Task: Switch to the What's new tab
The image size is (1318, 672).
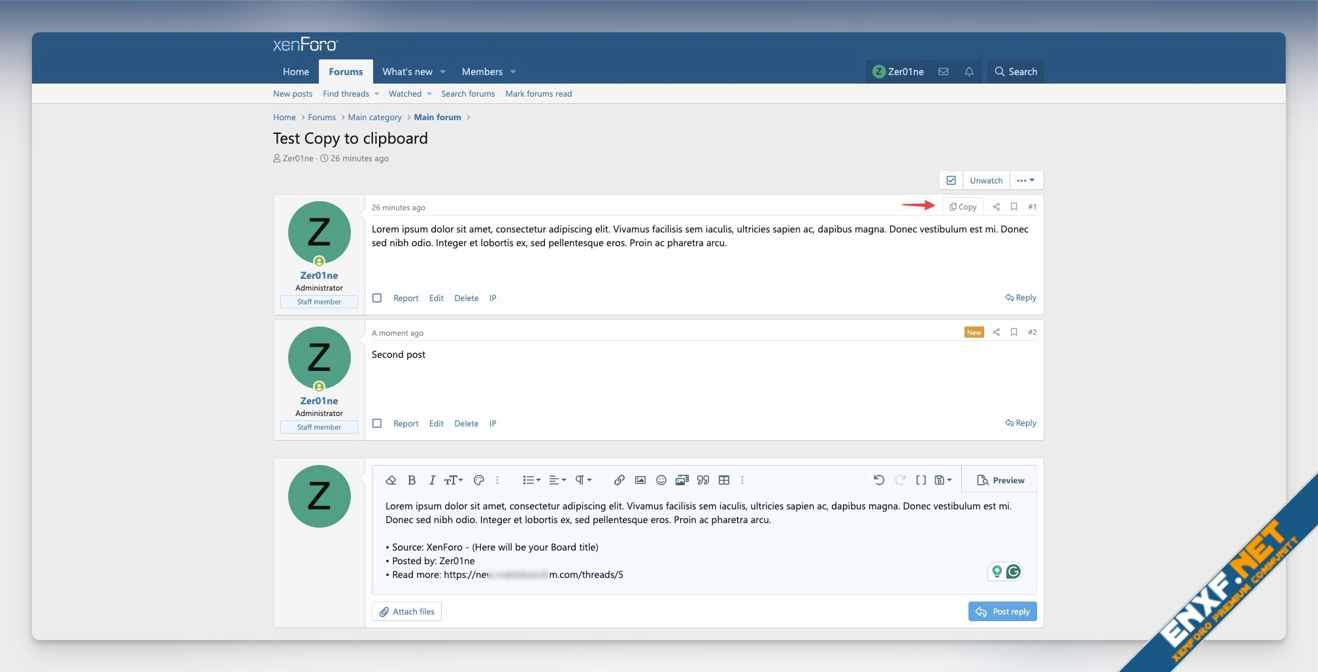Action: 406,72
